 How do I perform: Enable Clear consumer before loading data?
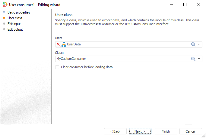pyautogui.click(x=57, y=67)
